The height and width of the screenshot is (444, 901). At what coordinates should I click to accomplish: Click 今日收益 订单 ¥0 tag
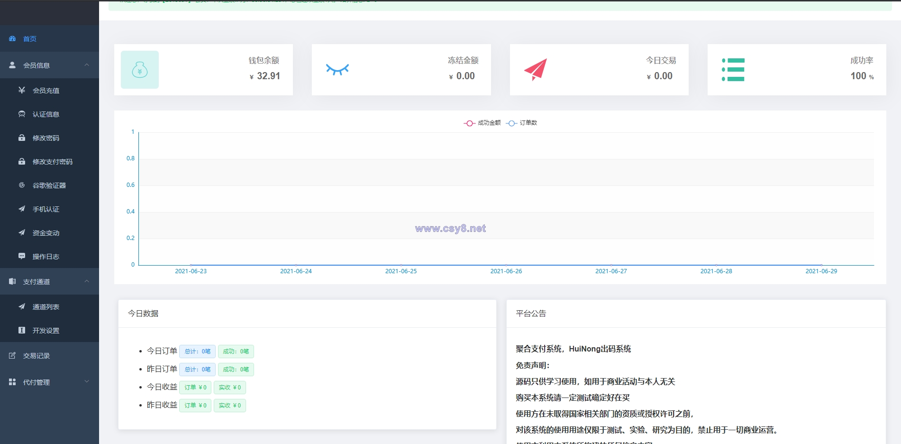tap(195, 388)
